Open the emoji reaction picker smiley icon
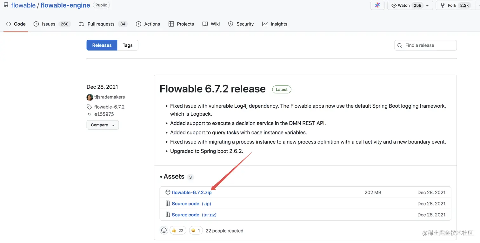The image size is (480, 243). [x=164, y=230]
